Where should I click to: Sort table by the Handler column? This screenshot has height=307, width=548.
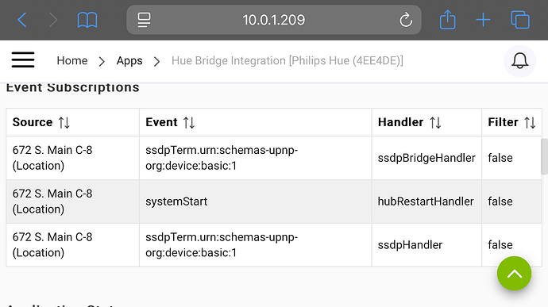[435, 123]
